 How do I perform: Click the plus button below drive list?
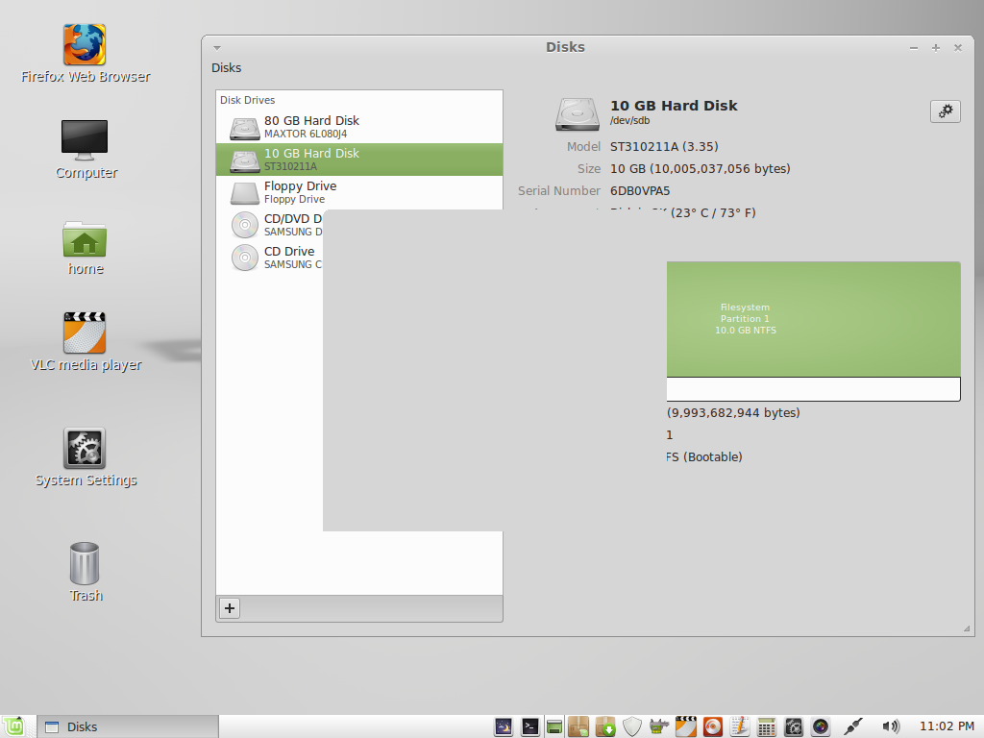click(230, 608)
